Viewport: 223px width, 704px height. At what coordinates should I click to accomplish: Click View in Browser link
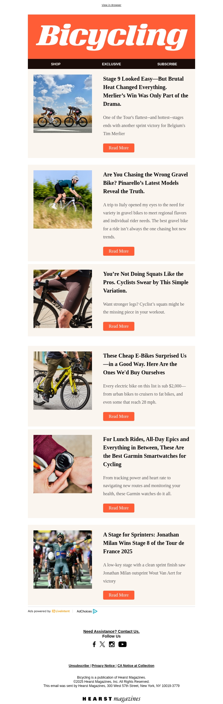(x=111, y=5)
